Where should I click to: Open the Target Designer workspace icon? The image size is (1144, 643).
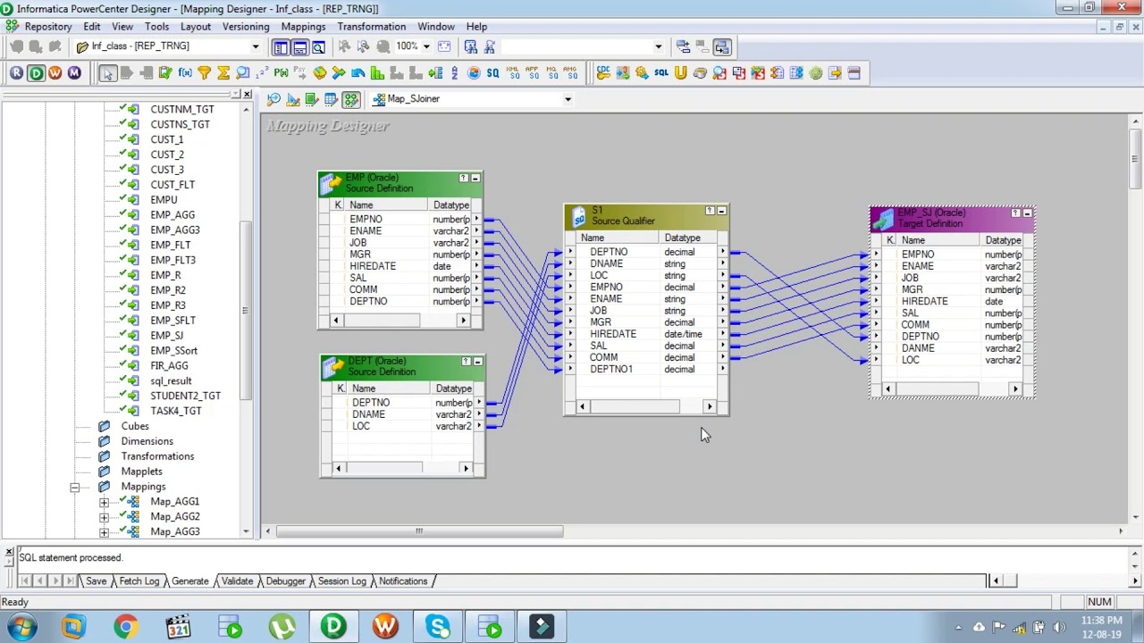(293, 99)
